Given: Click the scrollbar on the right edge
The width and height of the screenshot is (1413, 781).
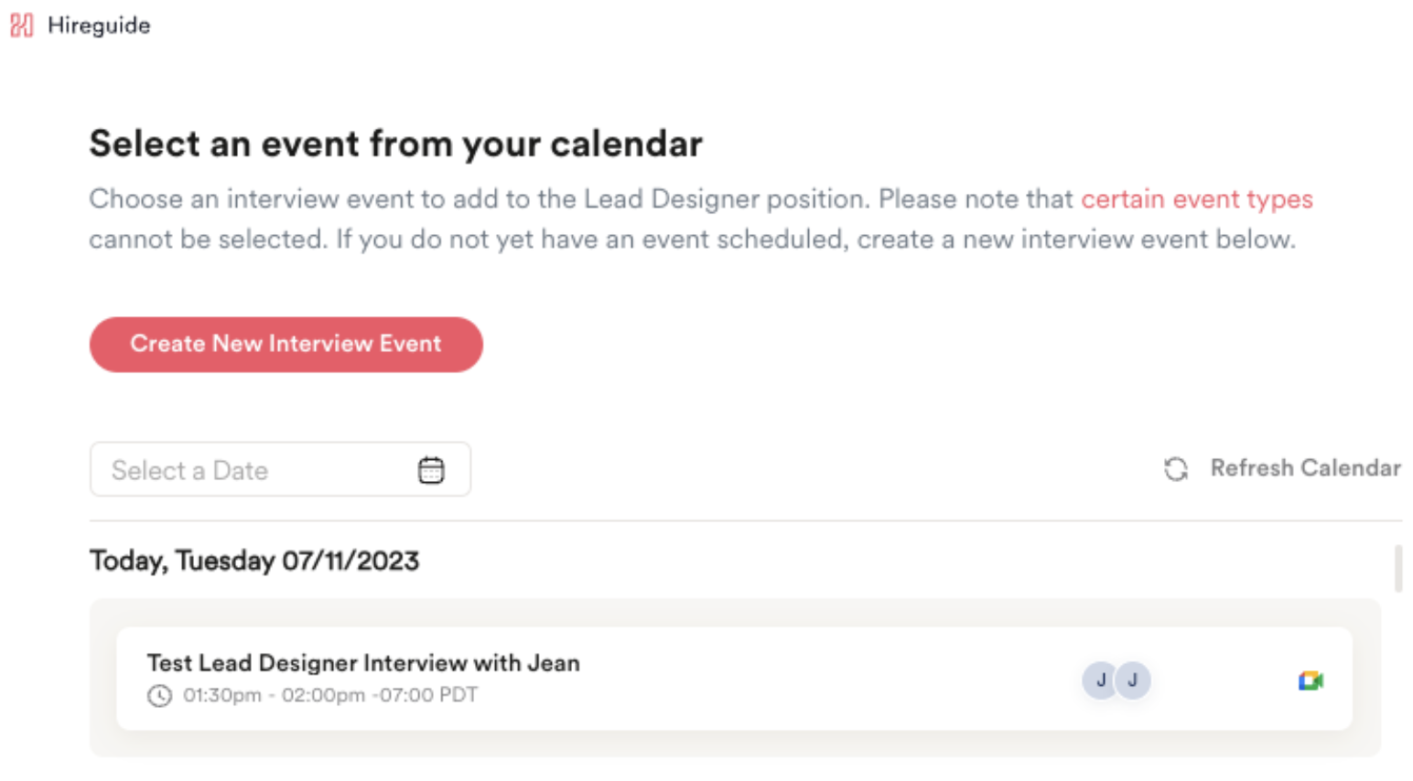Looking at the screenshot, I should pos(1399,567).
